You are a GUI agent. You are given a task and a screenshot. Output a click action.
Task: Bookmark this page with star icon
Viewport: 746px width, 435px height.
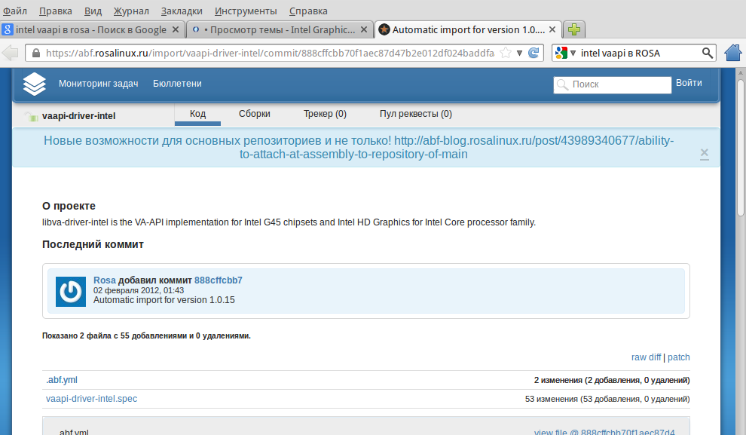[506, 53]
